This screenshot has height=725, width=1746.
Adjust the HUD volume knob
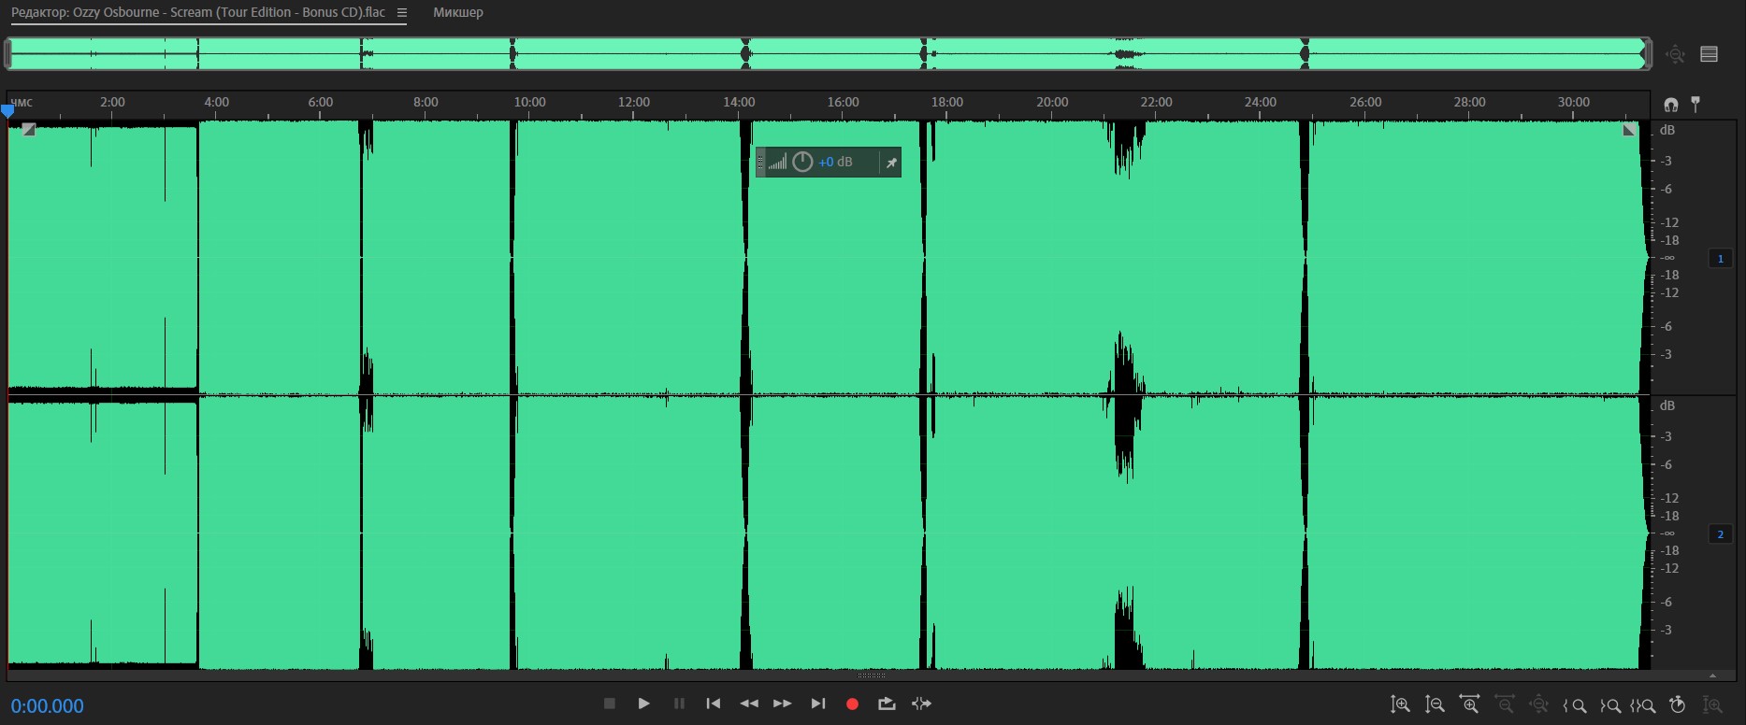coord(802,162)
